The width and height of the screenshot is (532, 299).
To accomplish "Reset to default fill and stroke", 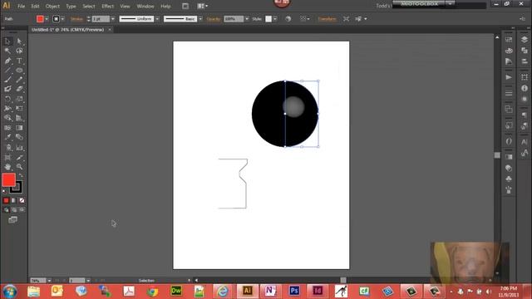I will (x=4, y=192).
